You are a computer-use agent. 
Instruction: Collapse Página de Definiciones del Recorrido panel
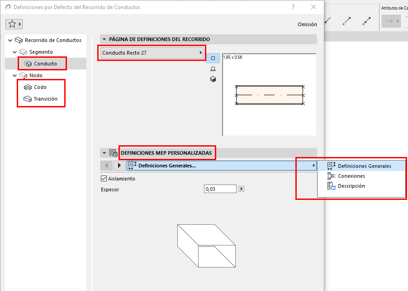click(x=104, y=39)
